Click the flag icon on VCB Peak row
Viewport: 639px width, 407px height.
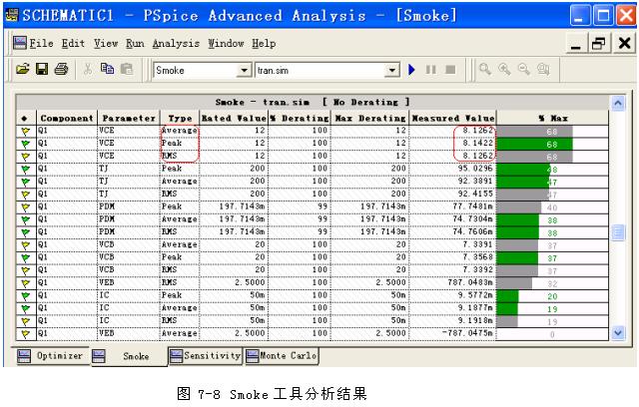click(26, 258)
